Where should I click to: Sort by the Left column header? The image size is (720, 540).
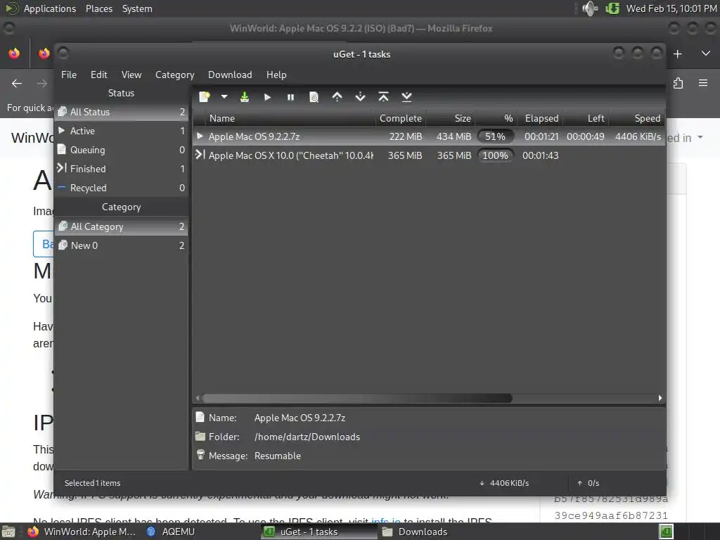(586, 118)
